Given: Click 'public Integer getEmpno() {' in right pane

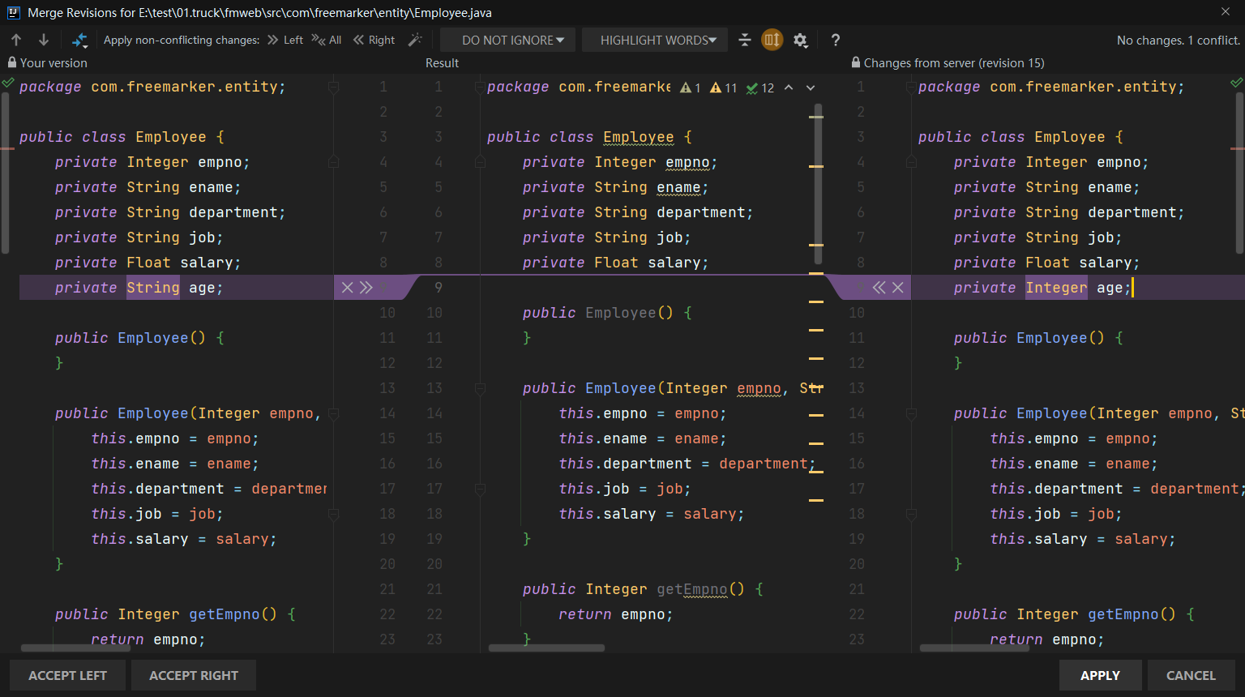Looking at the screenshot, I should pos(1074,614).
